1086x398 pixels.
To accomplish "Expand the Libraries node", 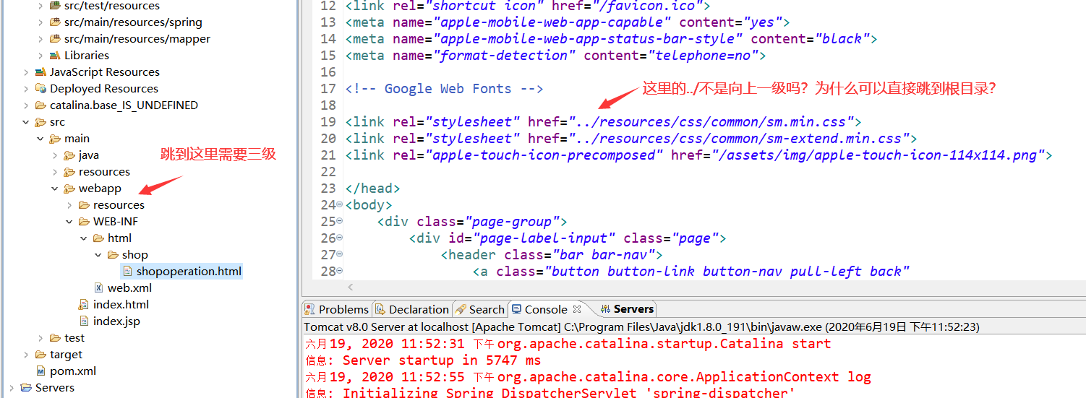I will [x=40, y=56].
